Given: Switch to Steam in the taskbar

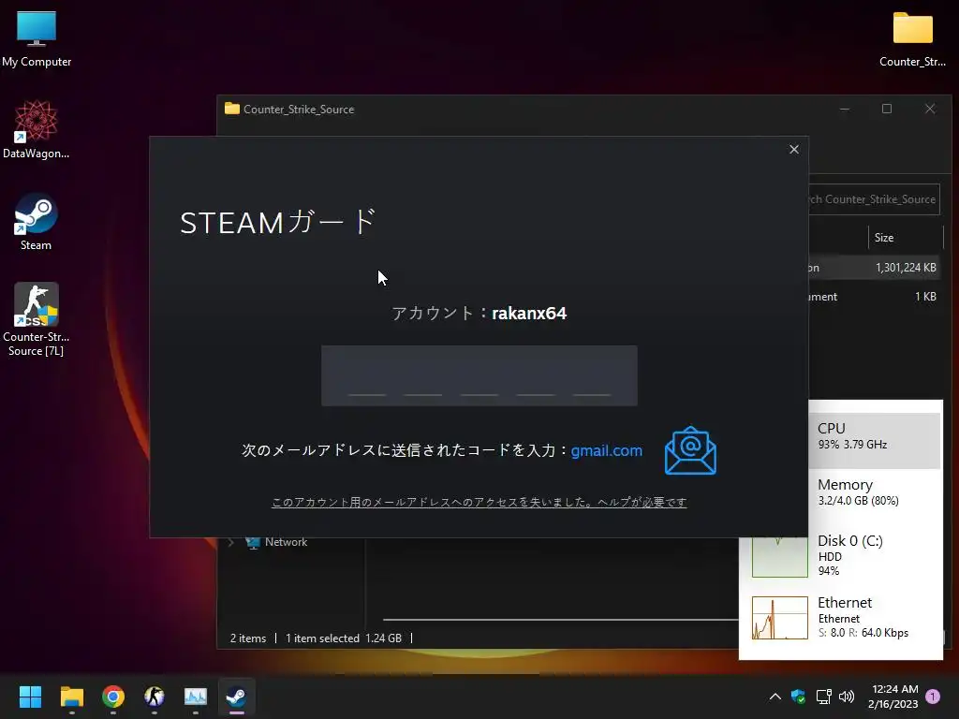Looking at the screenshot, I should pyautogui.click(x=237, y=697).
